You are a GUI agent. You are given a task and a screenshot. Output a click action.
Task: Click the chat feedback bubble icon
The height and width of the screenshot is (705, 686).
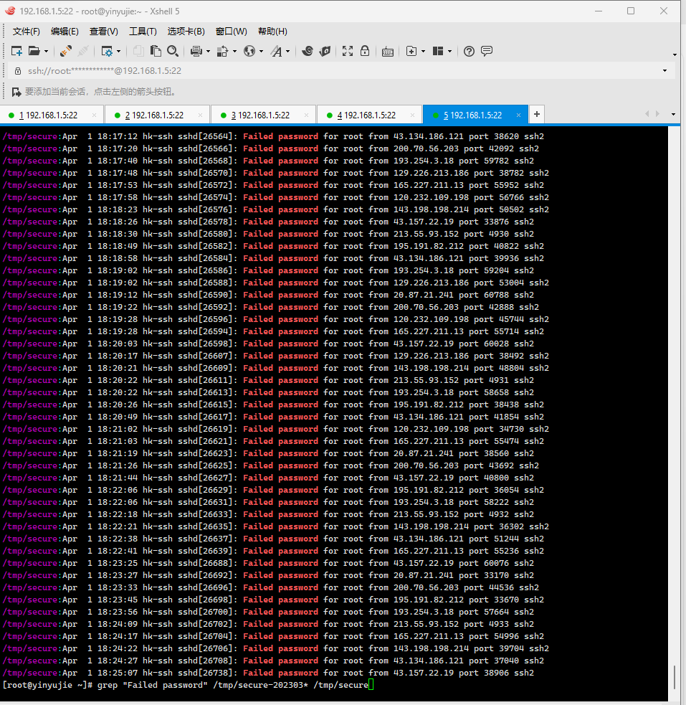[487, 51]
